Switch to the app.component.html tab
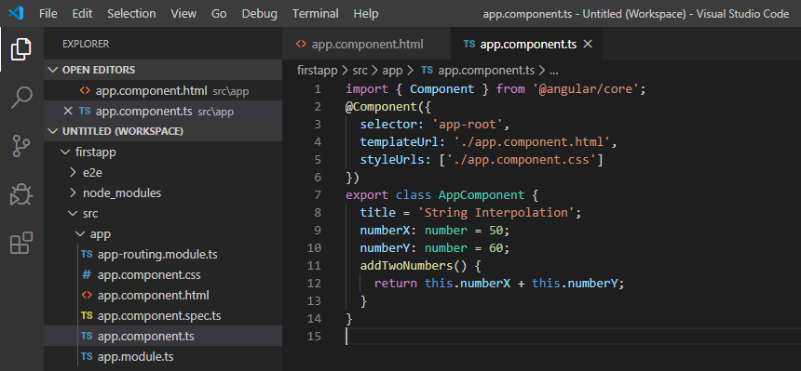This screenshot has height=371, width=801. tap(366, 45)
